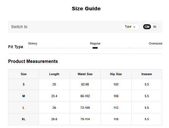Click the Size column header
Image resolution: width=169 pixels, height=128 pixels.
(x=24, y=74)
